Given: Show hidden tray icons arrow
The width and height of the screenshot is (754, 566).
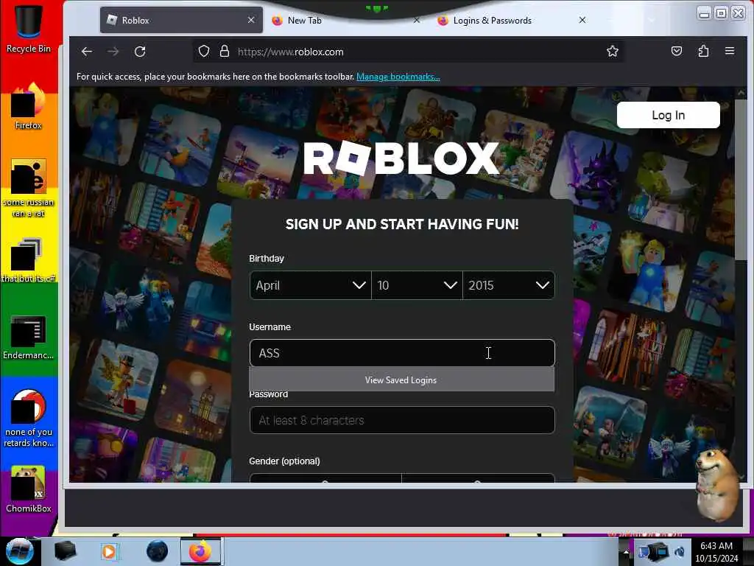Looking at the screenshot, I should (x=626, y=551).
